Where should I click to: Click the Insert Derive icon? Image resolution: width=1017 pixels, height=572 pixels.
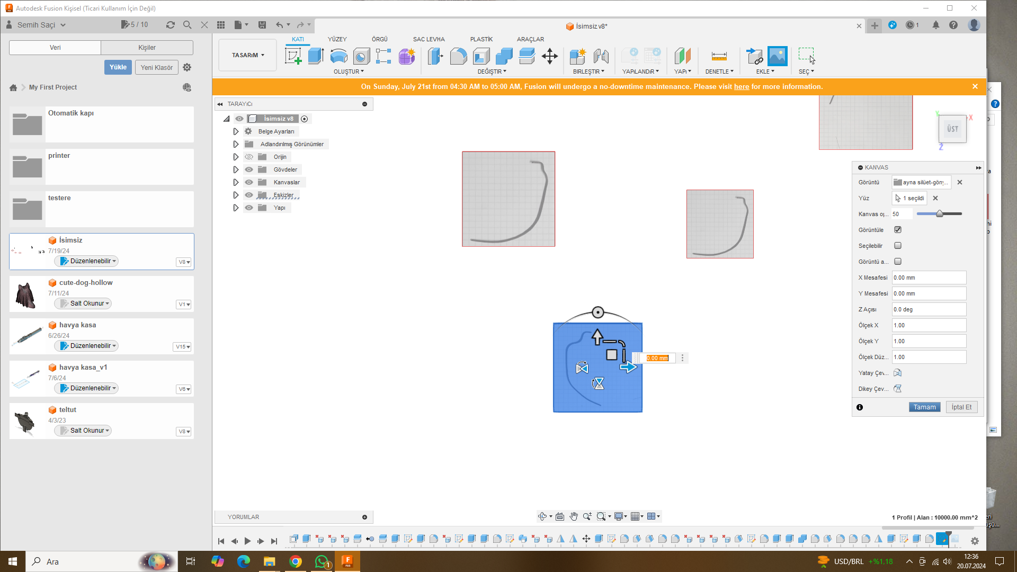pyautogui.click(x=754, y=56)
